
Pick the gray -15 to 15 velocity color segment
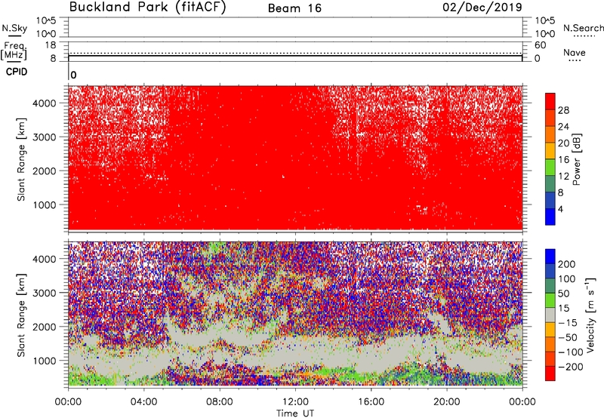pos(550,315)
